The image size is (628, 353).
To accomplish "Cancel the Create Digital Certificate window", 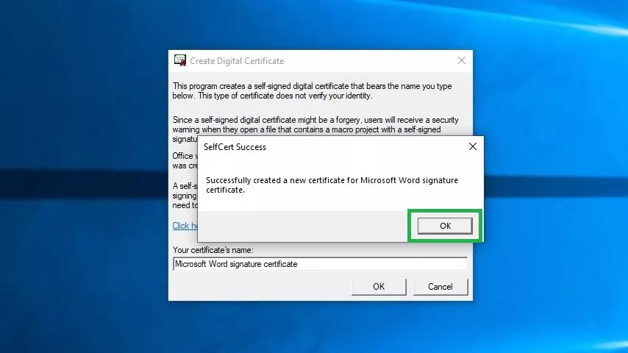I will click(440, 287).
